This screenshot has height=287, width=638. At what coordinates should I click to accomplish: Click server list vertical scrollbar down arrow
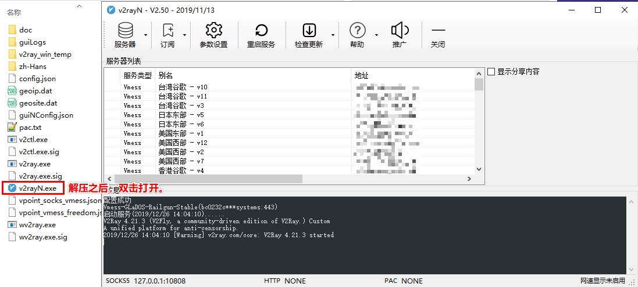point(479,169)
